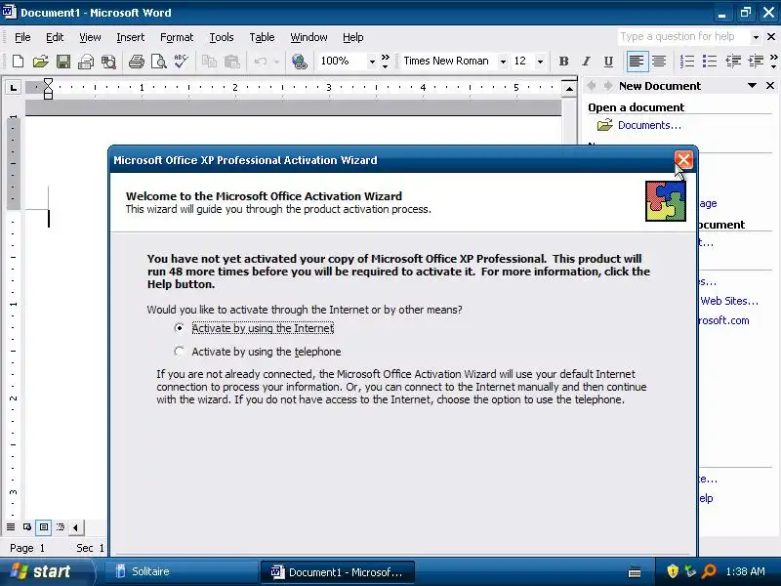Click Document1 Word taskbar button
The image size is (781, 586).
tap(338, 572)
